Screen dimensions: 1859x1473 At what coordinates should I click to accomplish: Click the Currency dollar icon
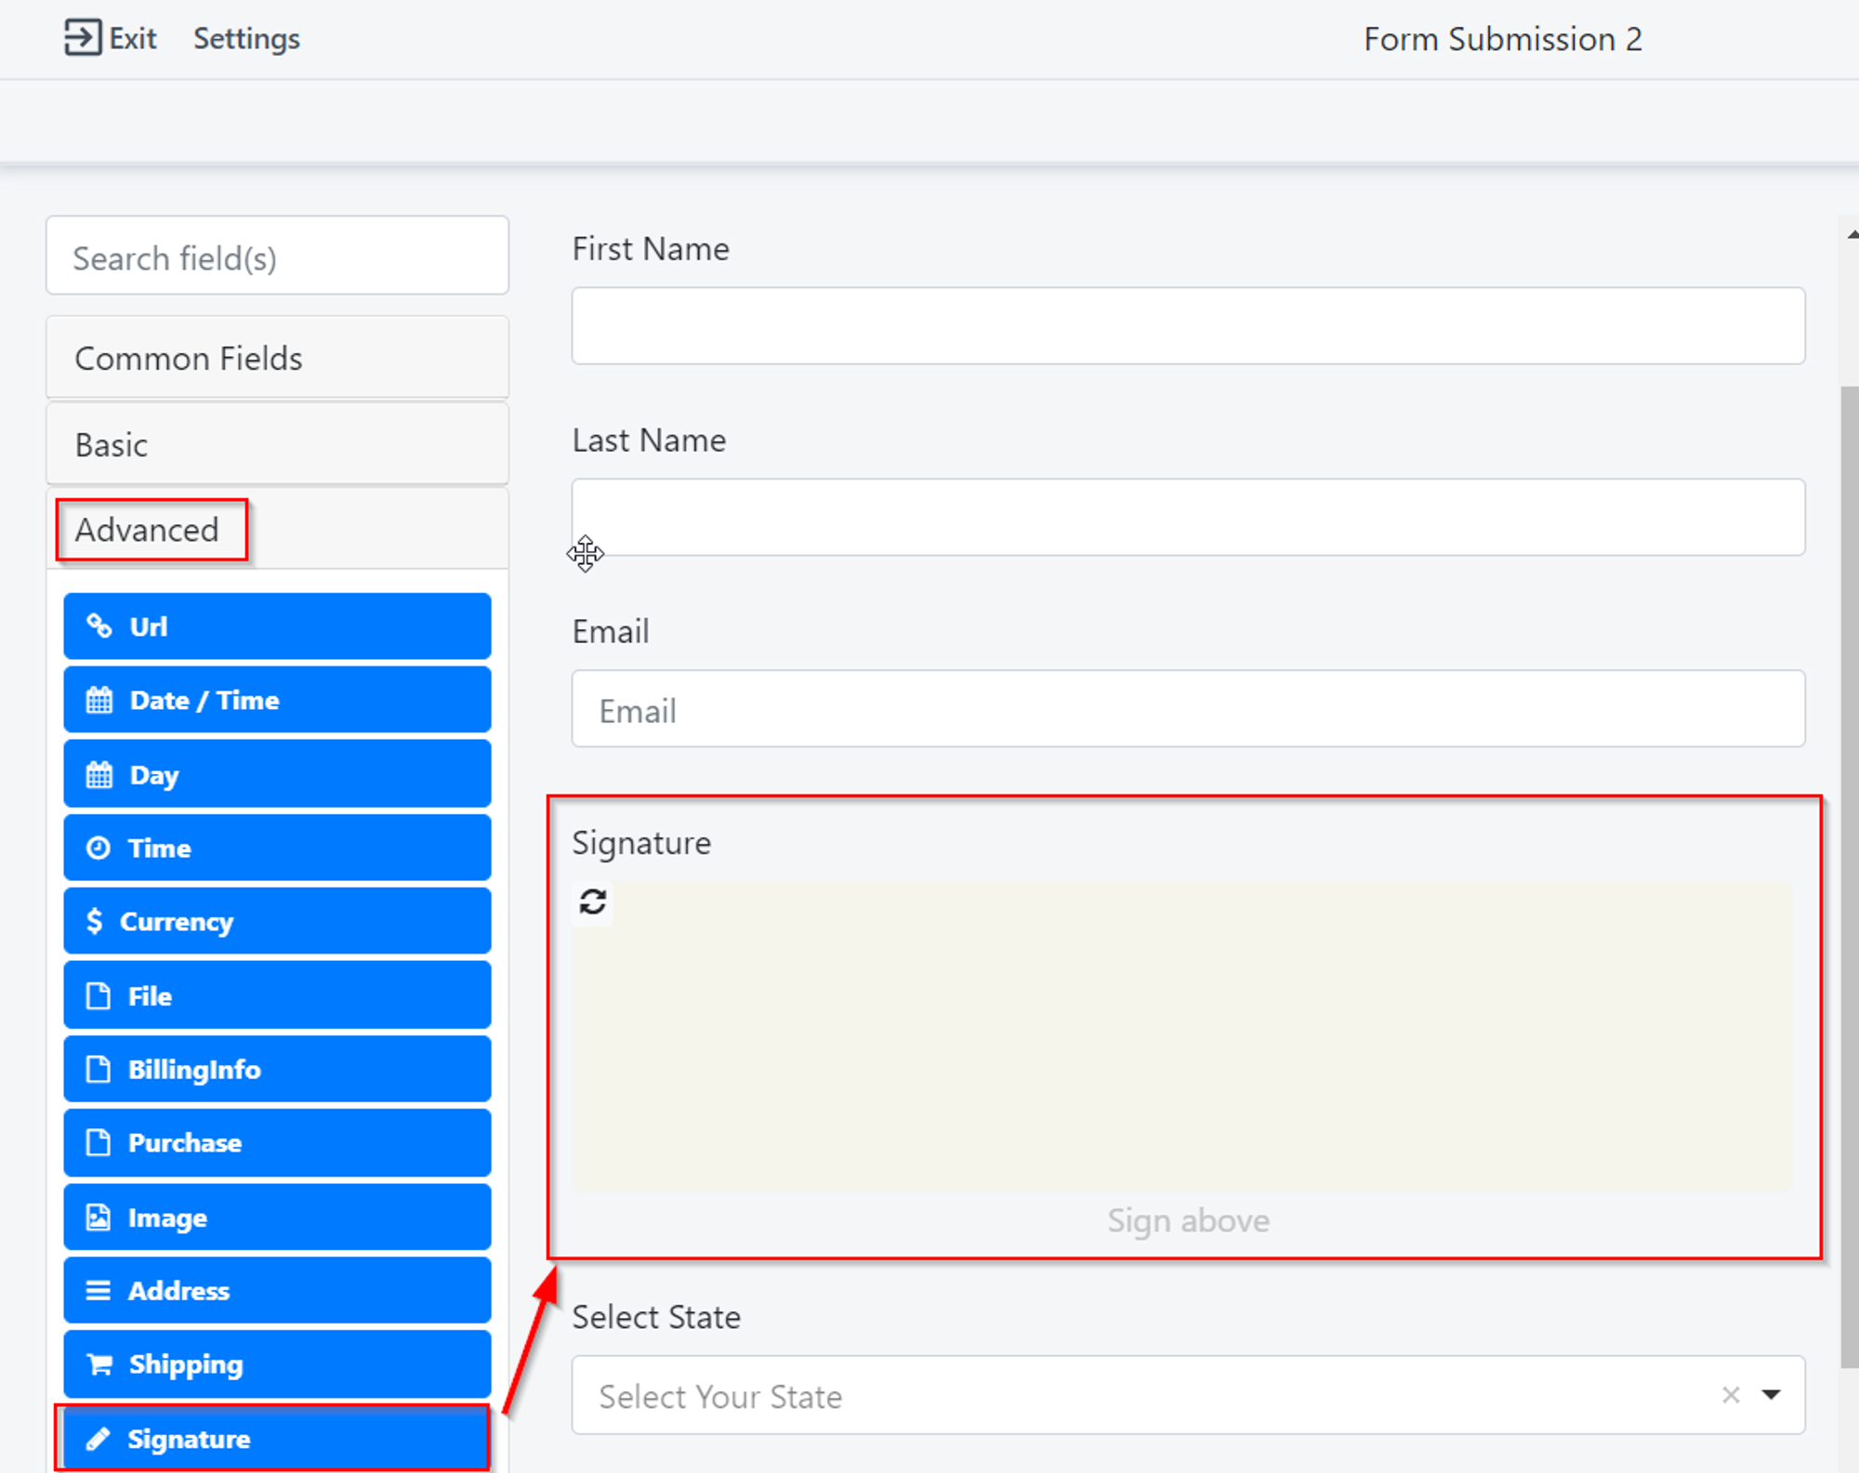[94, 921]
